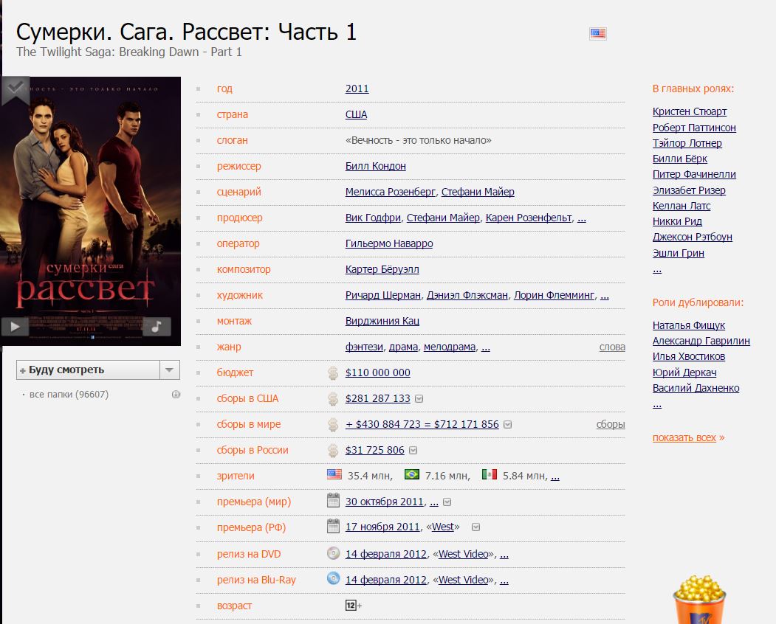Open screenwriter 'Мелисса Розенберг' page
The height and width of the screenshot is (624, 776).
point(391,192)
